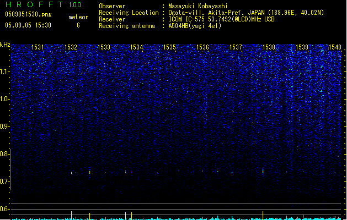The image size is (347, 220).
Task: Click the meteor count 6
Action: tap(78, 25)
